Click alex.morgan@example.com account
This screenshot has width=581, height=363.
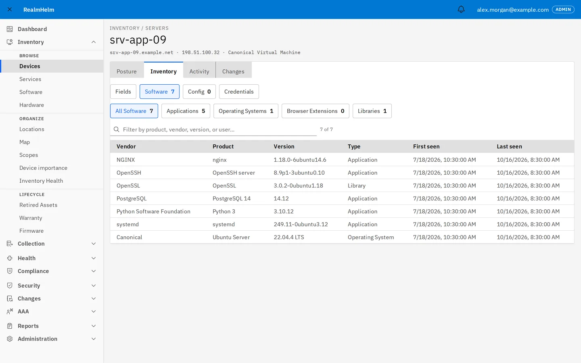512,10
